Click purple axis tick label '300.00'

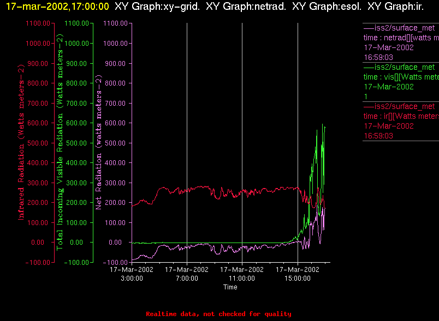(x=115, y=183)
